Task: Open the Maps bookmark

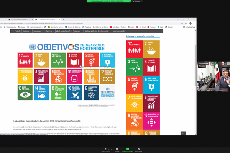Action: (160, 27)
